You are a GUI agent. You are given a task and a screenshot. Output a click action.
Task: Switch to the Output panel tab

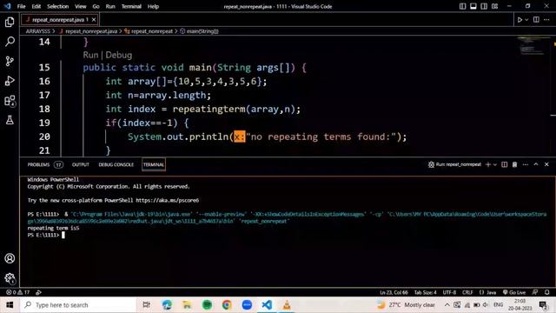[x=81, y=164]
